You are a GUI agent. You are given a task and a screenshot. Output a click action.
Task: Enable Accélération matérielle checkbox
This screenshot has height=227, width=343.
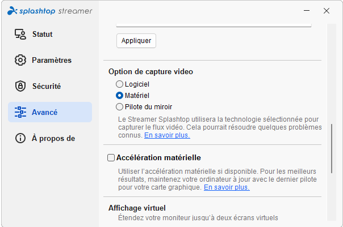click(111, 158)
